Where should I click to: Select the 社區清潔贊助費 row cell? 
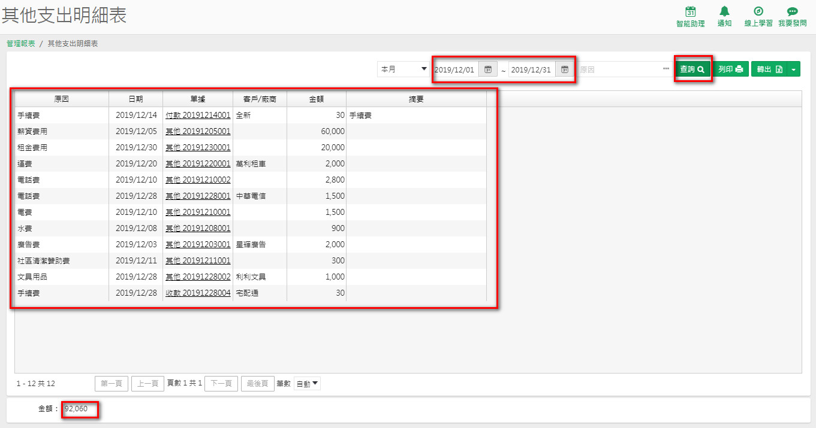click(x=62, y=261)
